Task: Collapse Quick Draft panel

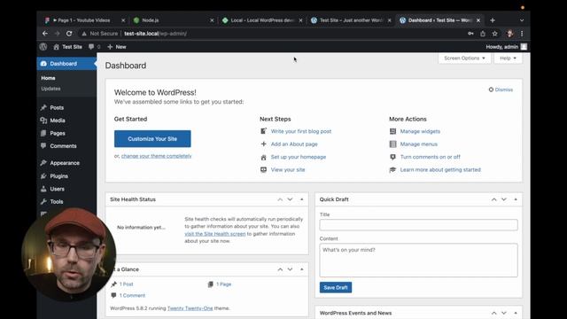Action: [516, 199]
